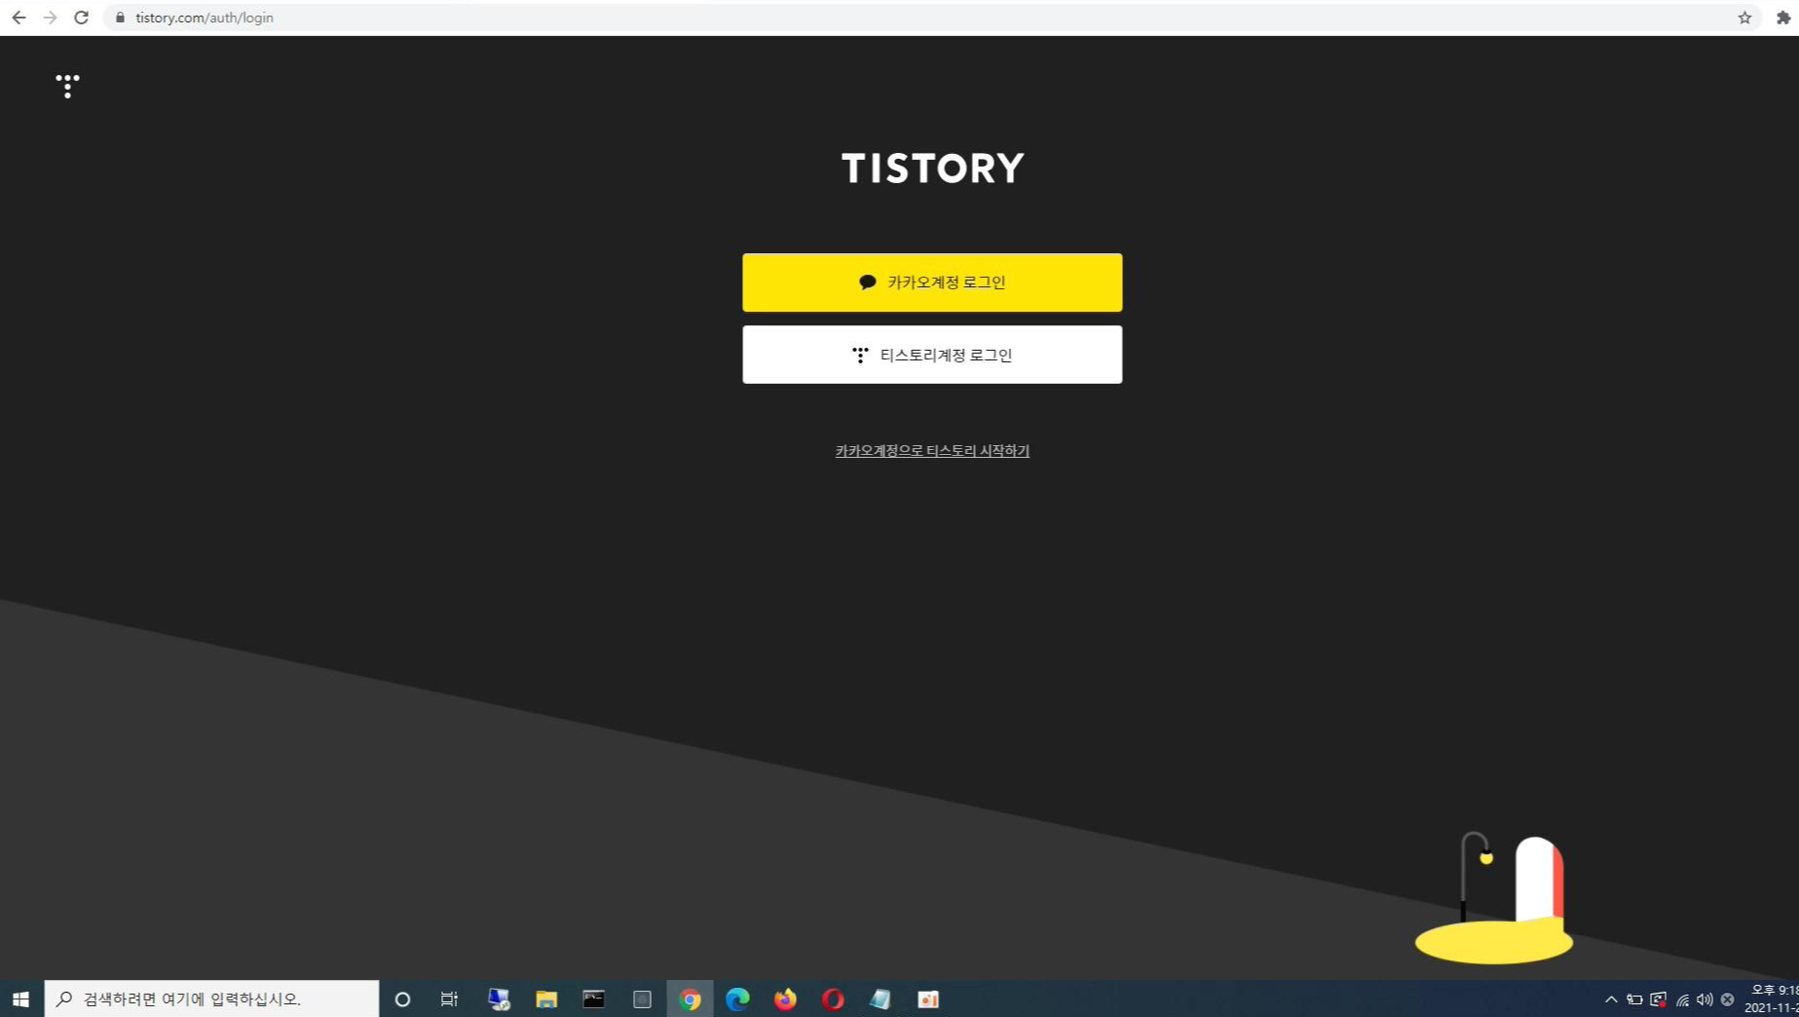
Task: Click the TISTORY title logo
Action: click(932, 169)
